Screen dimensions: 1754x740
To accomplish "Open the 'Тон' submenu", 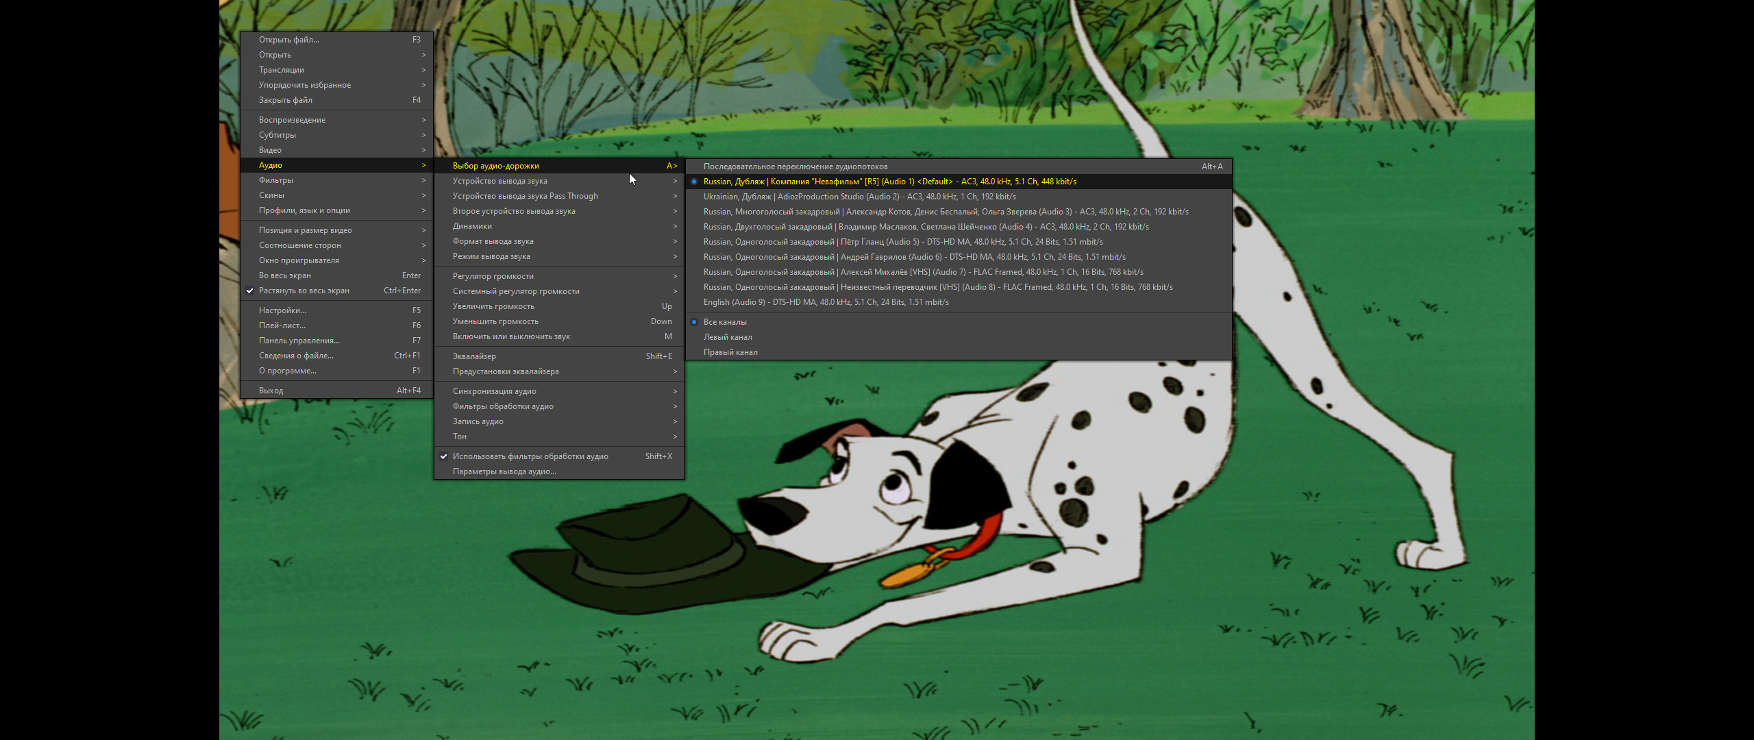I will point(559,436).
